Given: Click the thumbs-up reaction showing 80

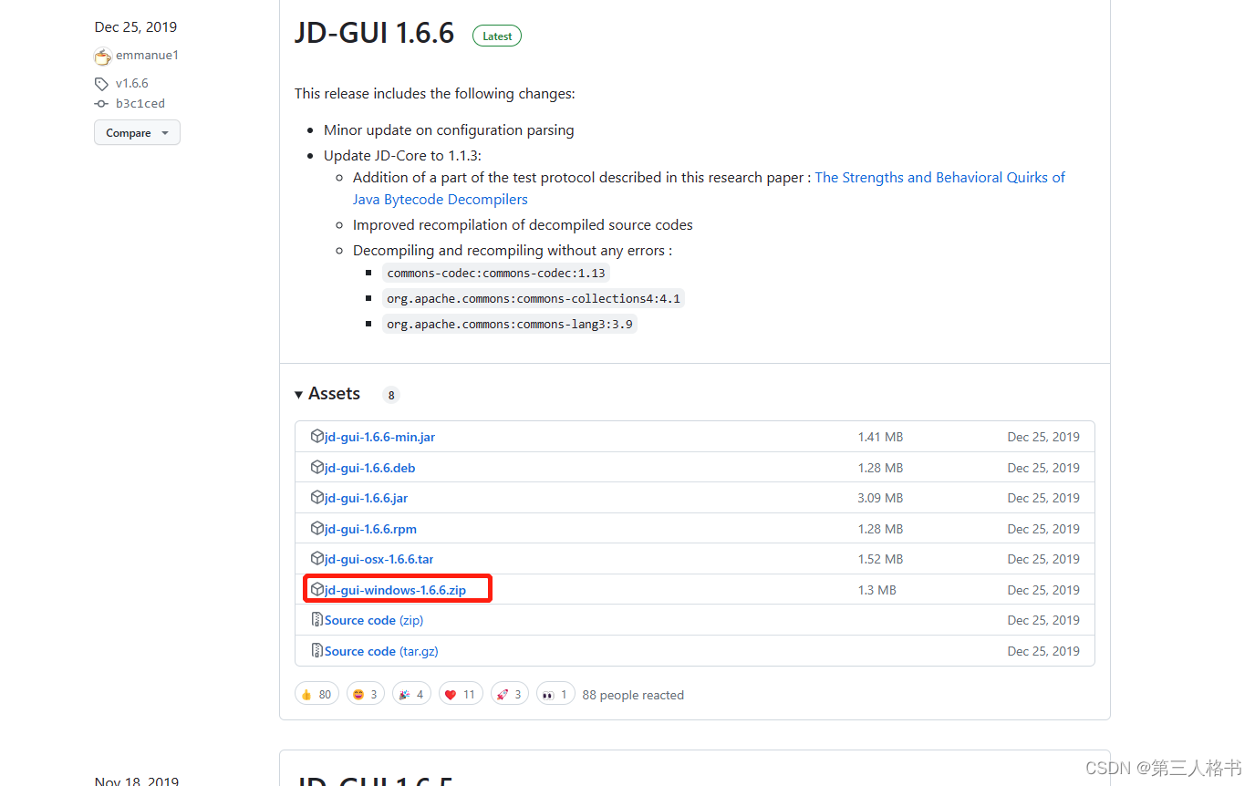Looking at the screenshot, I should coord(316,693).
